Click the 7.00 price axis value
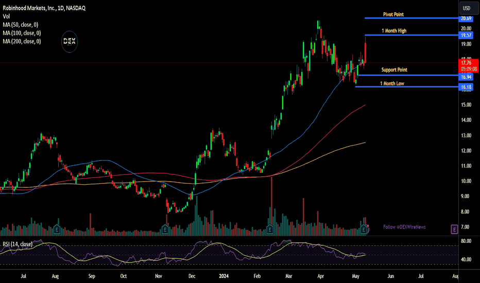The height and width of the screenshot is (283, 480). click(465, 227)
